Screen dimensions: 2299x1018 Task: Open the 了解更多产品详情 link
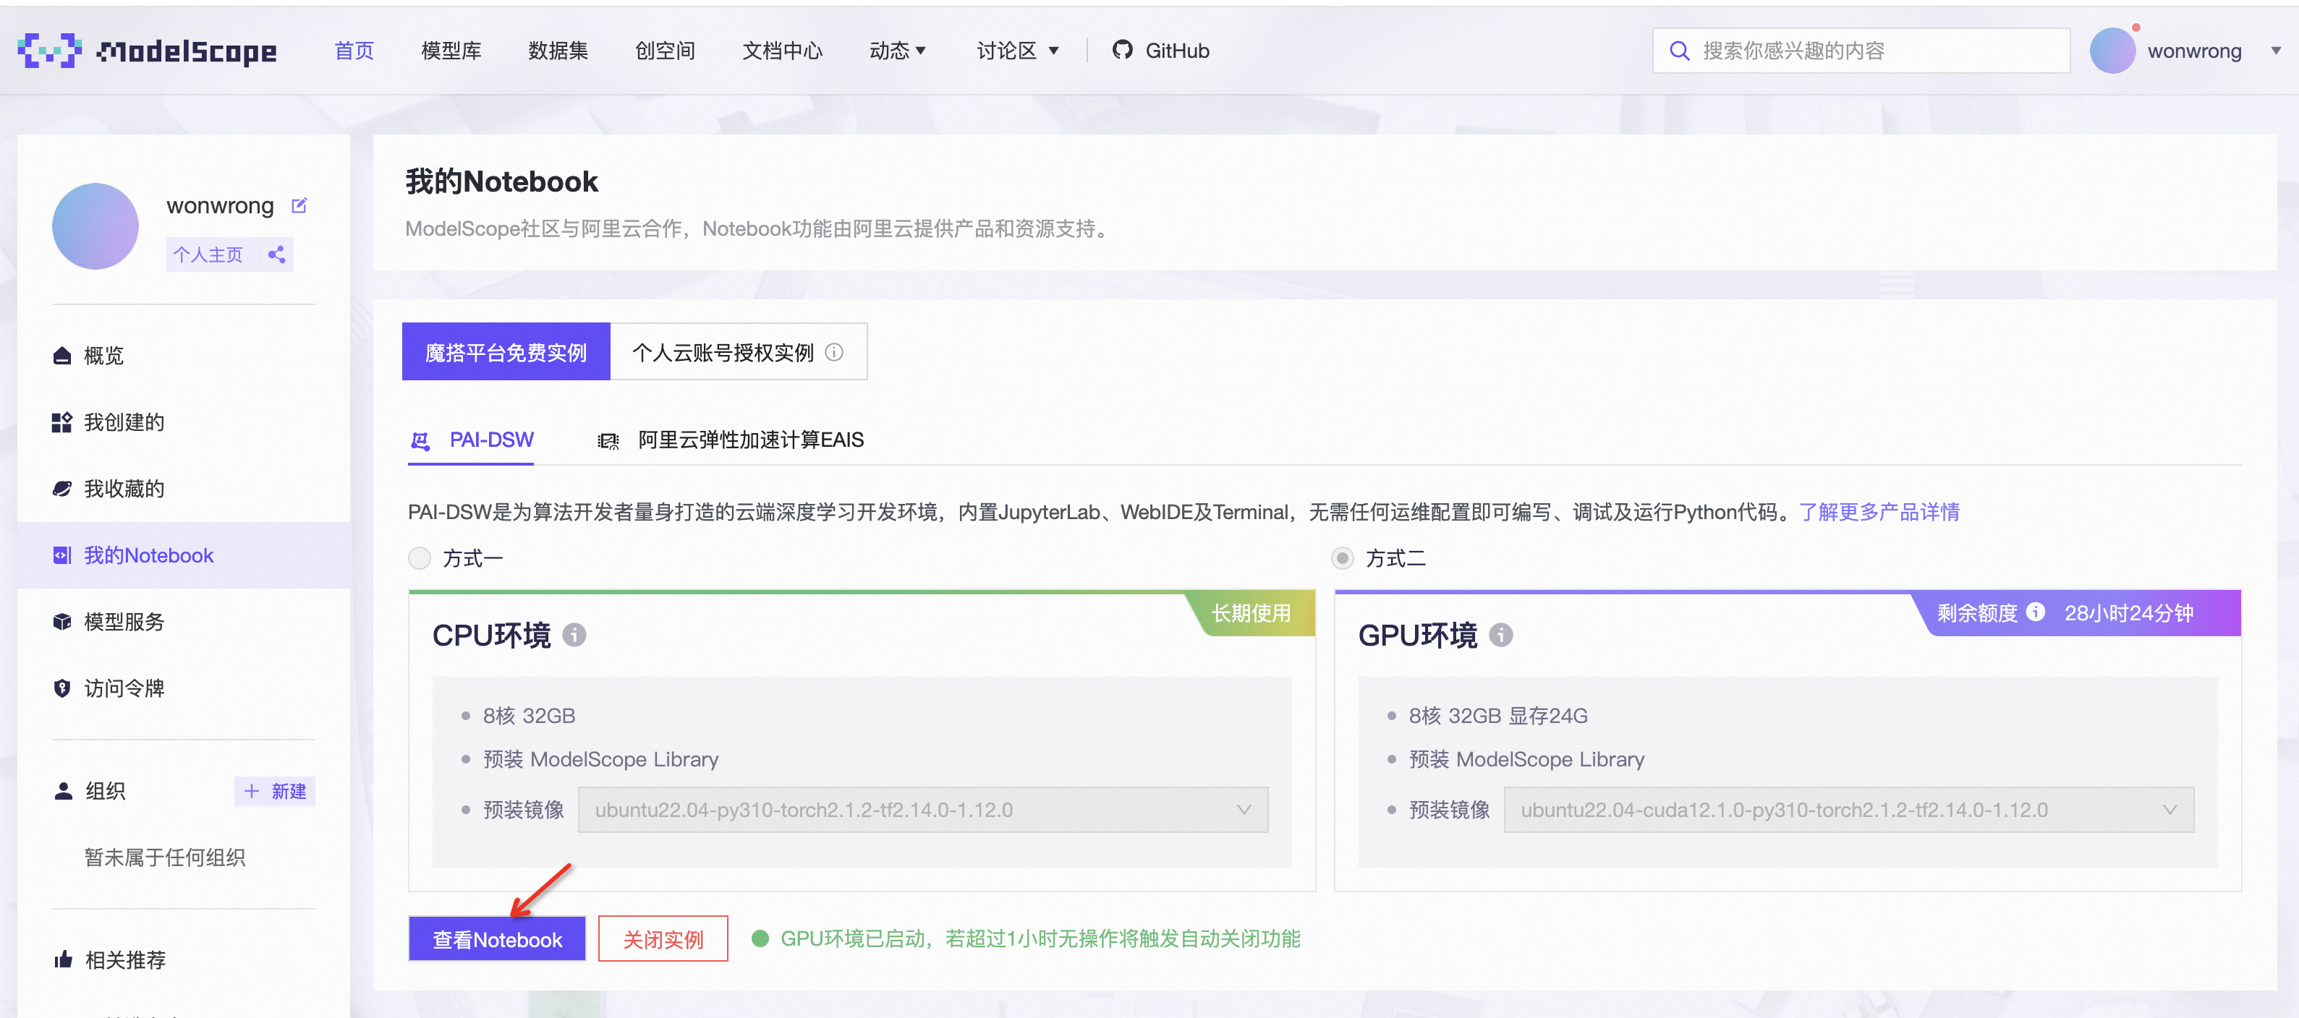pos(1879,511)
